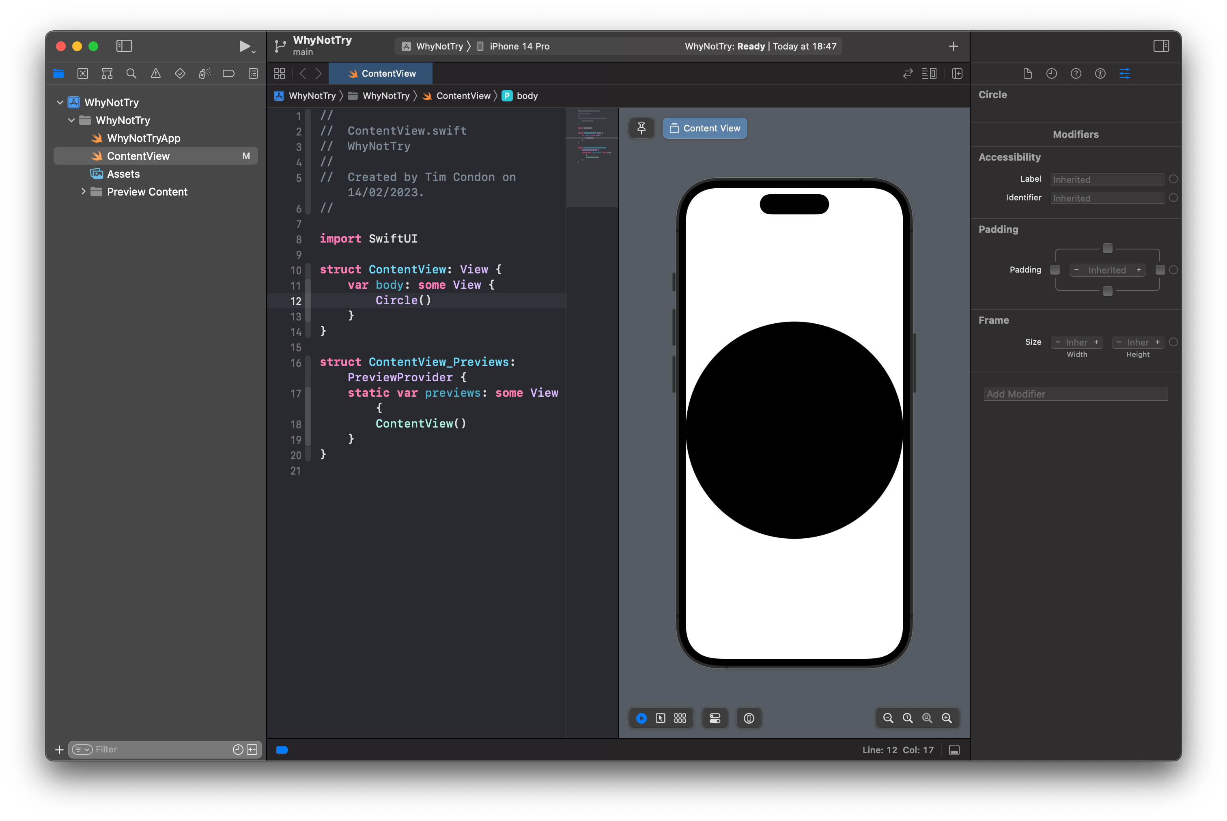Screen dimensions: 1227x821
Task: Click the Width stepper minus for Frame
Action: tap(1058, 341)
